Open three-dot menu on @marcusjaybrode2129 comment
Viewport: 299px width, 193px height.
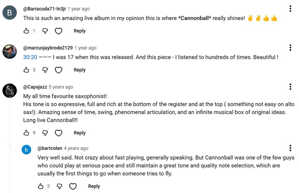290,48
